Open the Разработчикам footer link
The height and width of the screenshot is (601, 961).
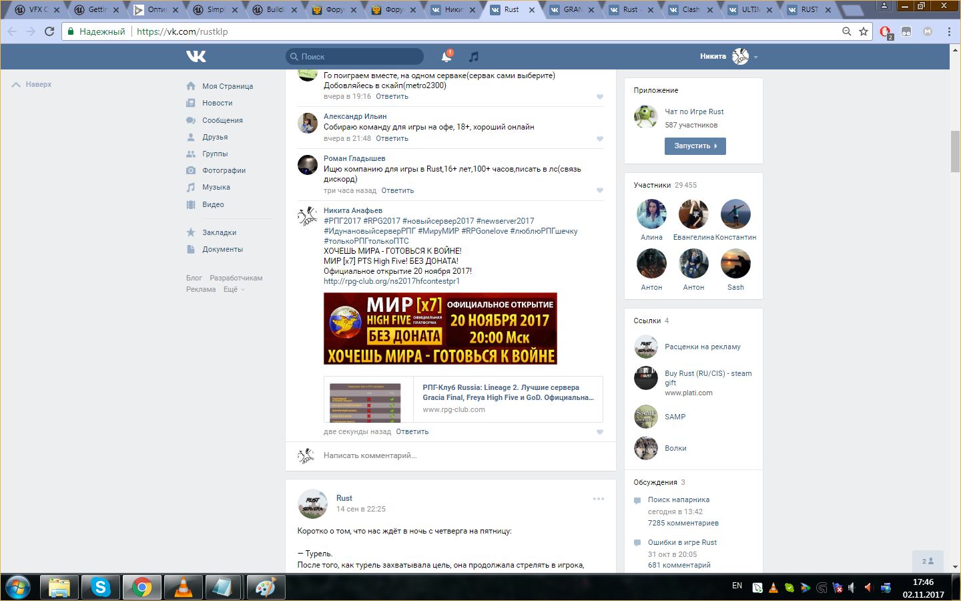[236, 278]
